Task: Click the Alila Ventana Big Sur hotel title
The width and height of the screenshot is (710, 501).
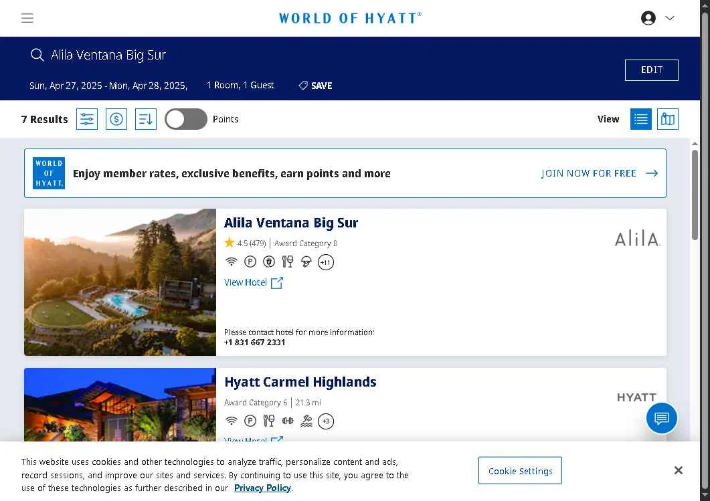Action: click(x=291, y=223)
